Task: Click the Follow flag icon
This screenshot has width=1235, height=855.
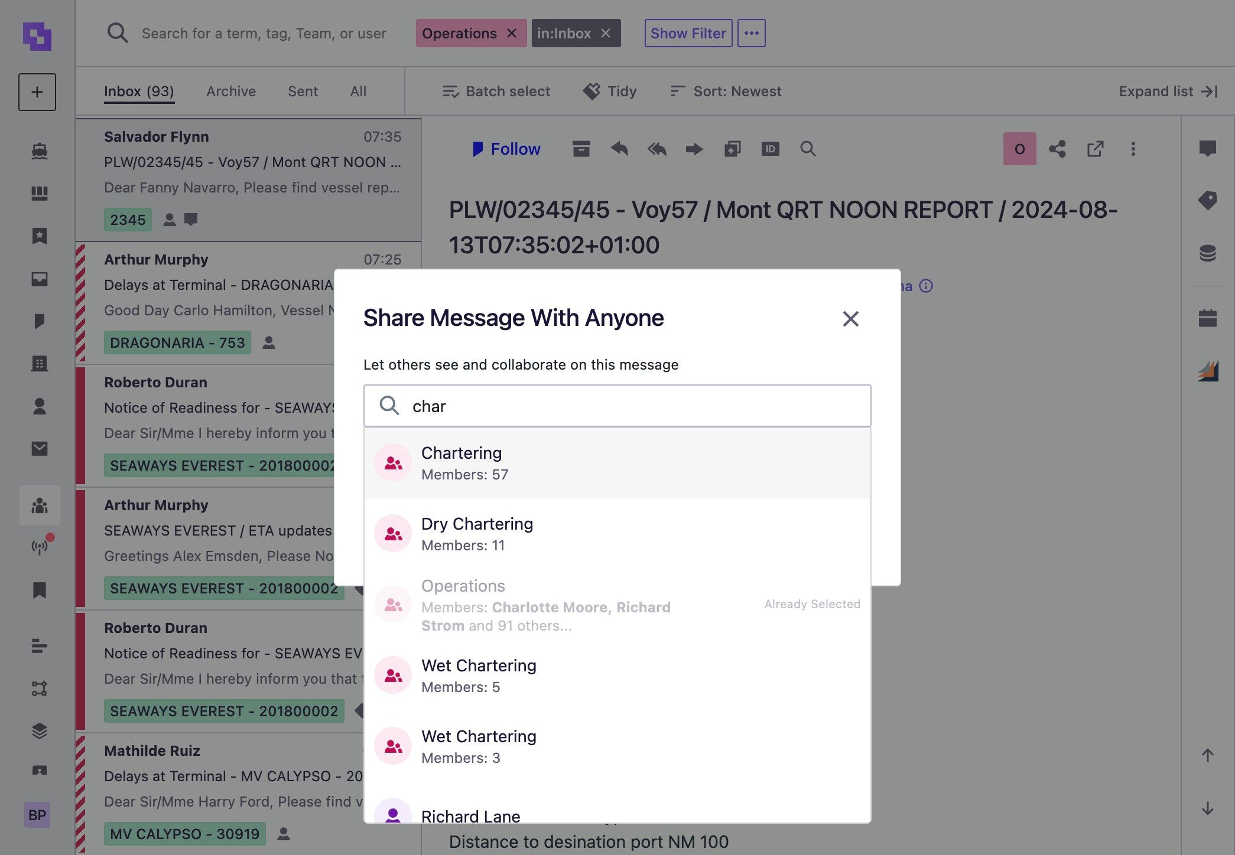Action: point(477,149)
